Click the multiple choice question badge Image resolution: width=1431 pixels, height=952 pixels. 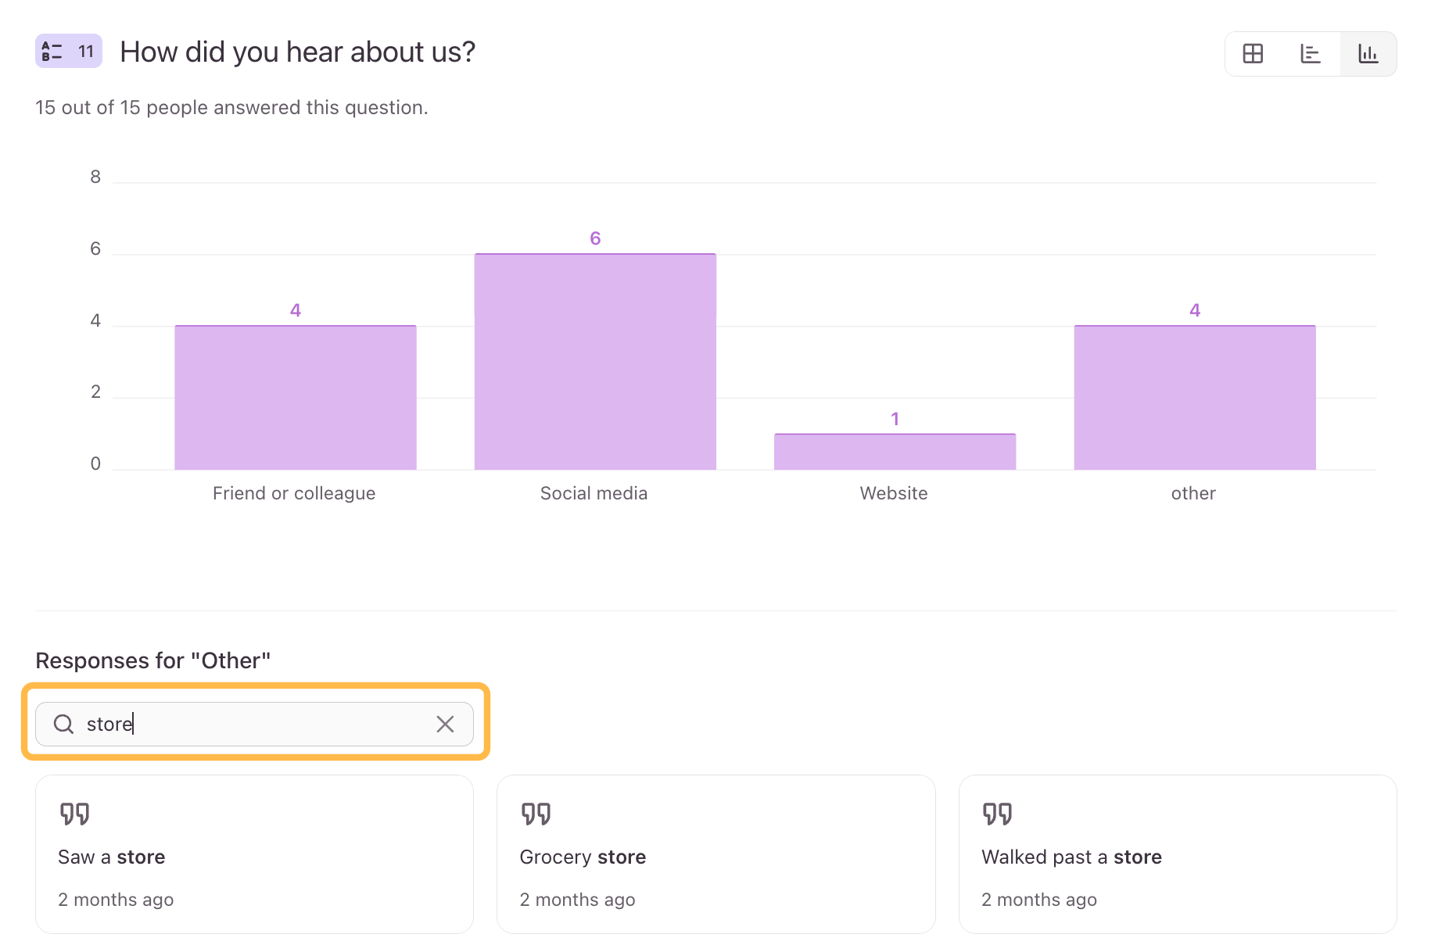pyautogui.click(x=69, y=52)
